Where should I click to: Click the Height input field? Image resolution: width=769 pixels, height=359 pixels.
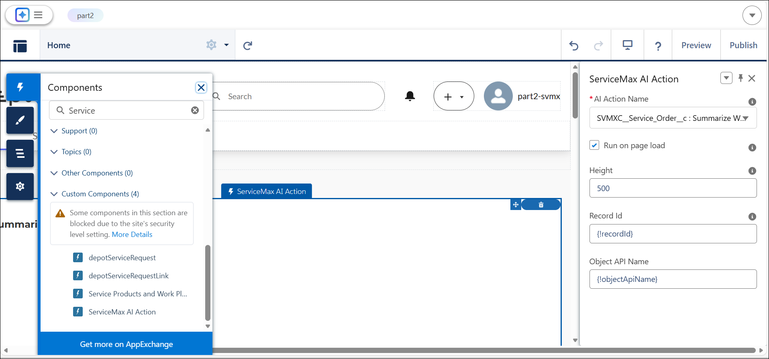tap(673, 188)
